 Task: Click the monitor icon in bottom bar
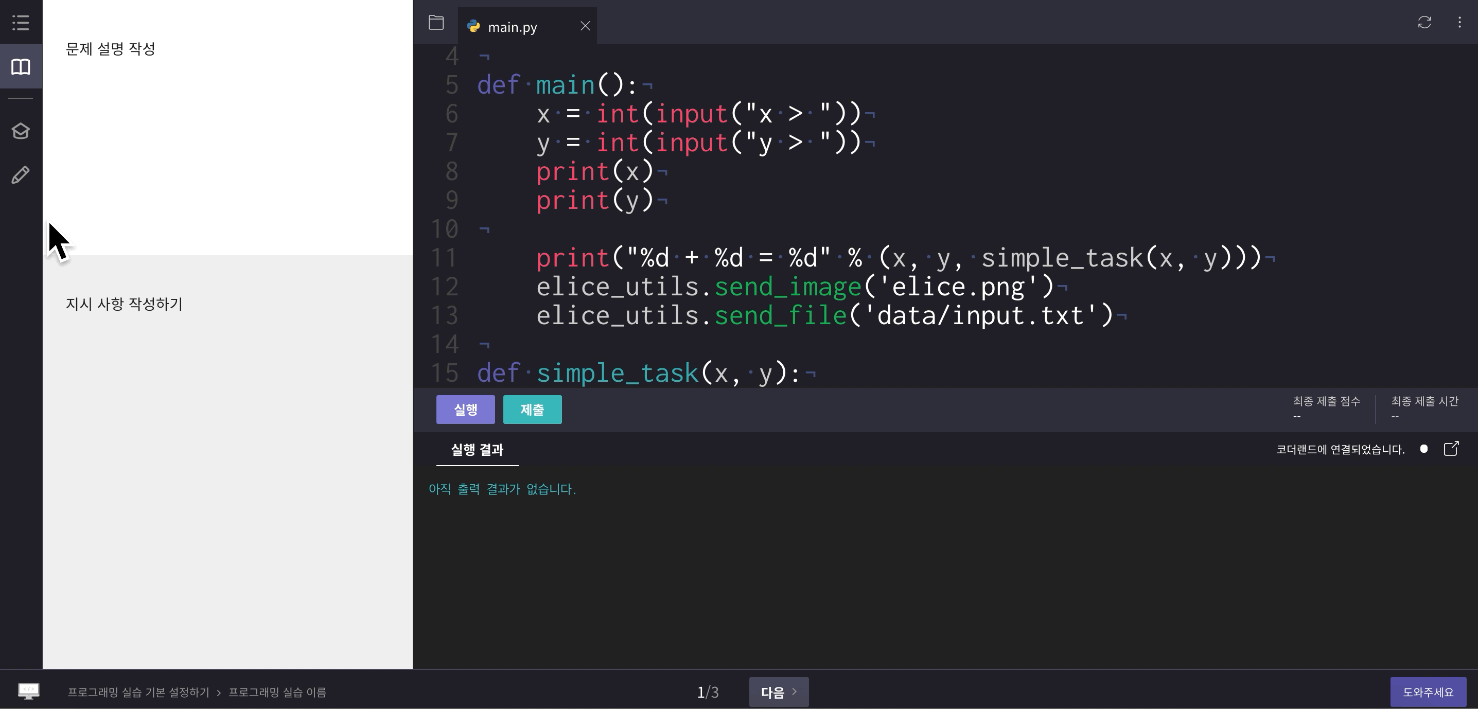[28, 691]
